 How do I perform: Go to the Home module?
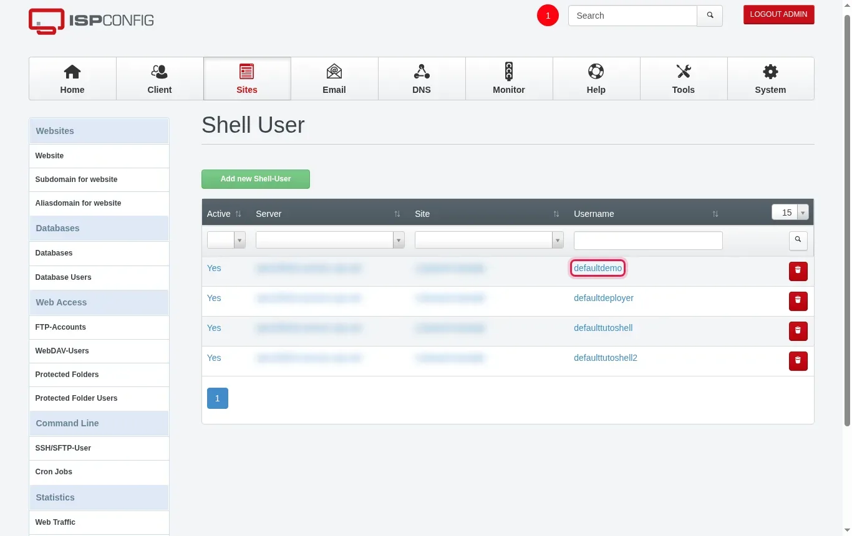[72, 79]
